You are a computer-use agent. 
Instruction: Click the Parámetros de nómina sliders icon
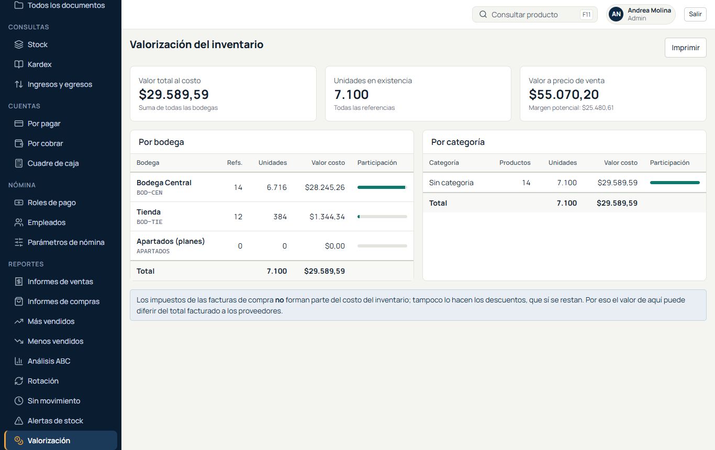(19, 242)
